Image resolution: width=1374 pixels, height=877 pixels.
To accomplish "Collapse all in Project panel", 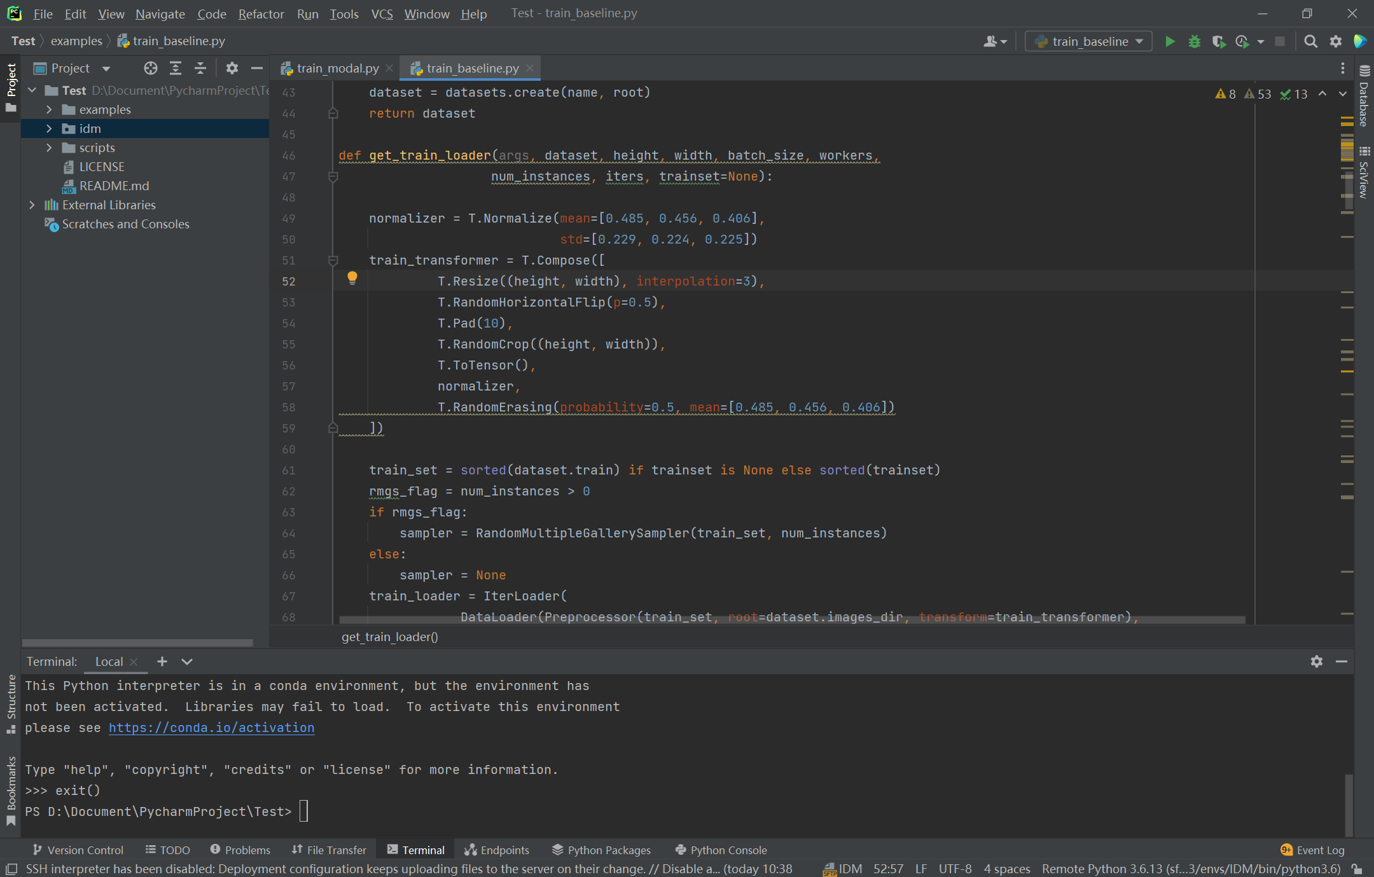I will click(200, 68).
